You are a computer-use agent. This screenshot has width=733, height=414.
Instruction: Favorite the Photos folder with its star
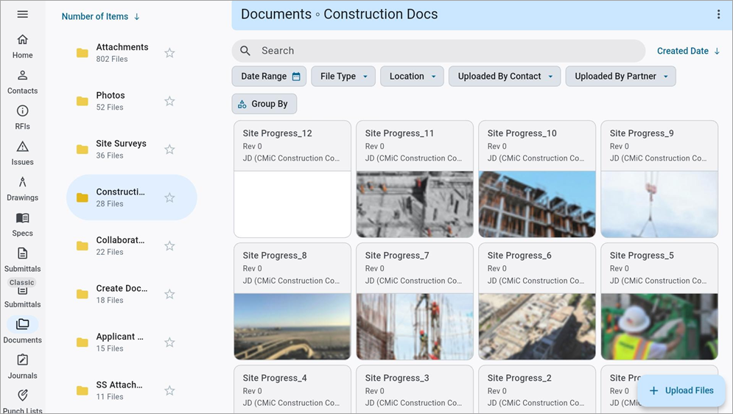(169, 101)
